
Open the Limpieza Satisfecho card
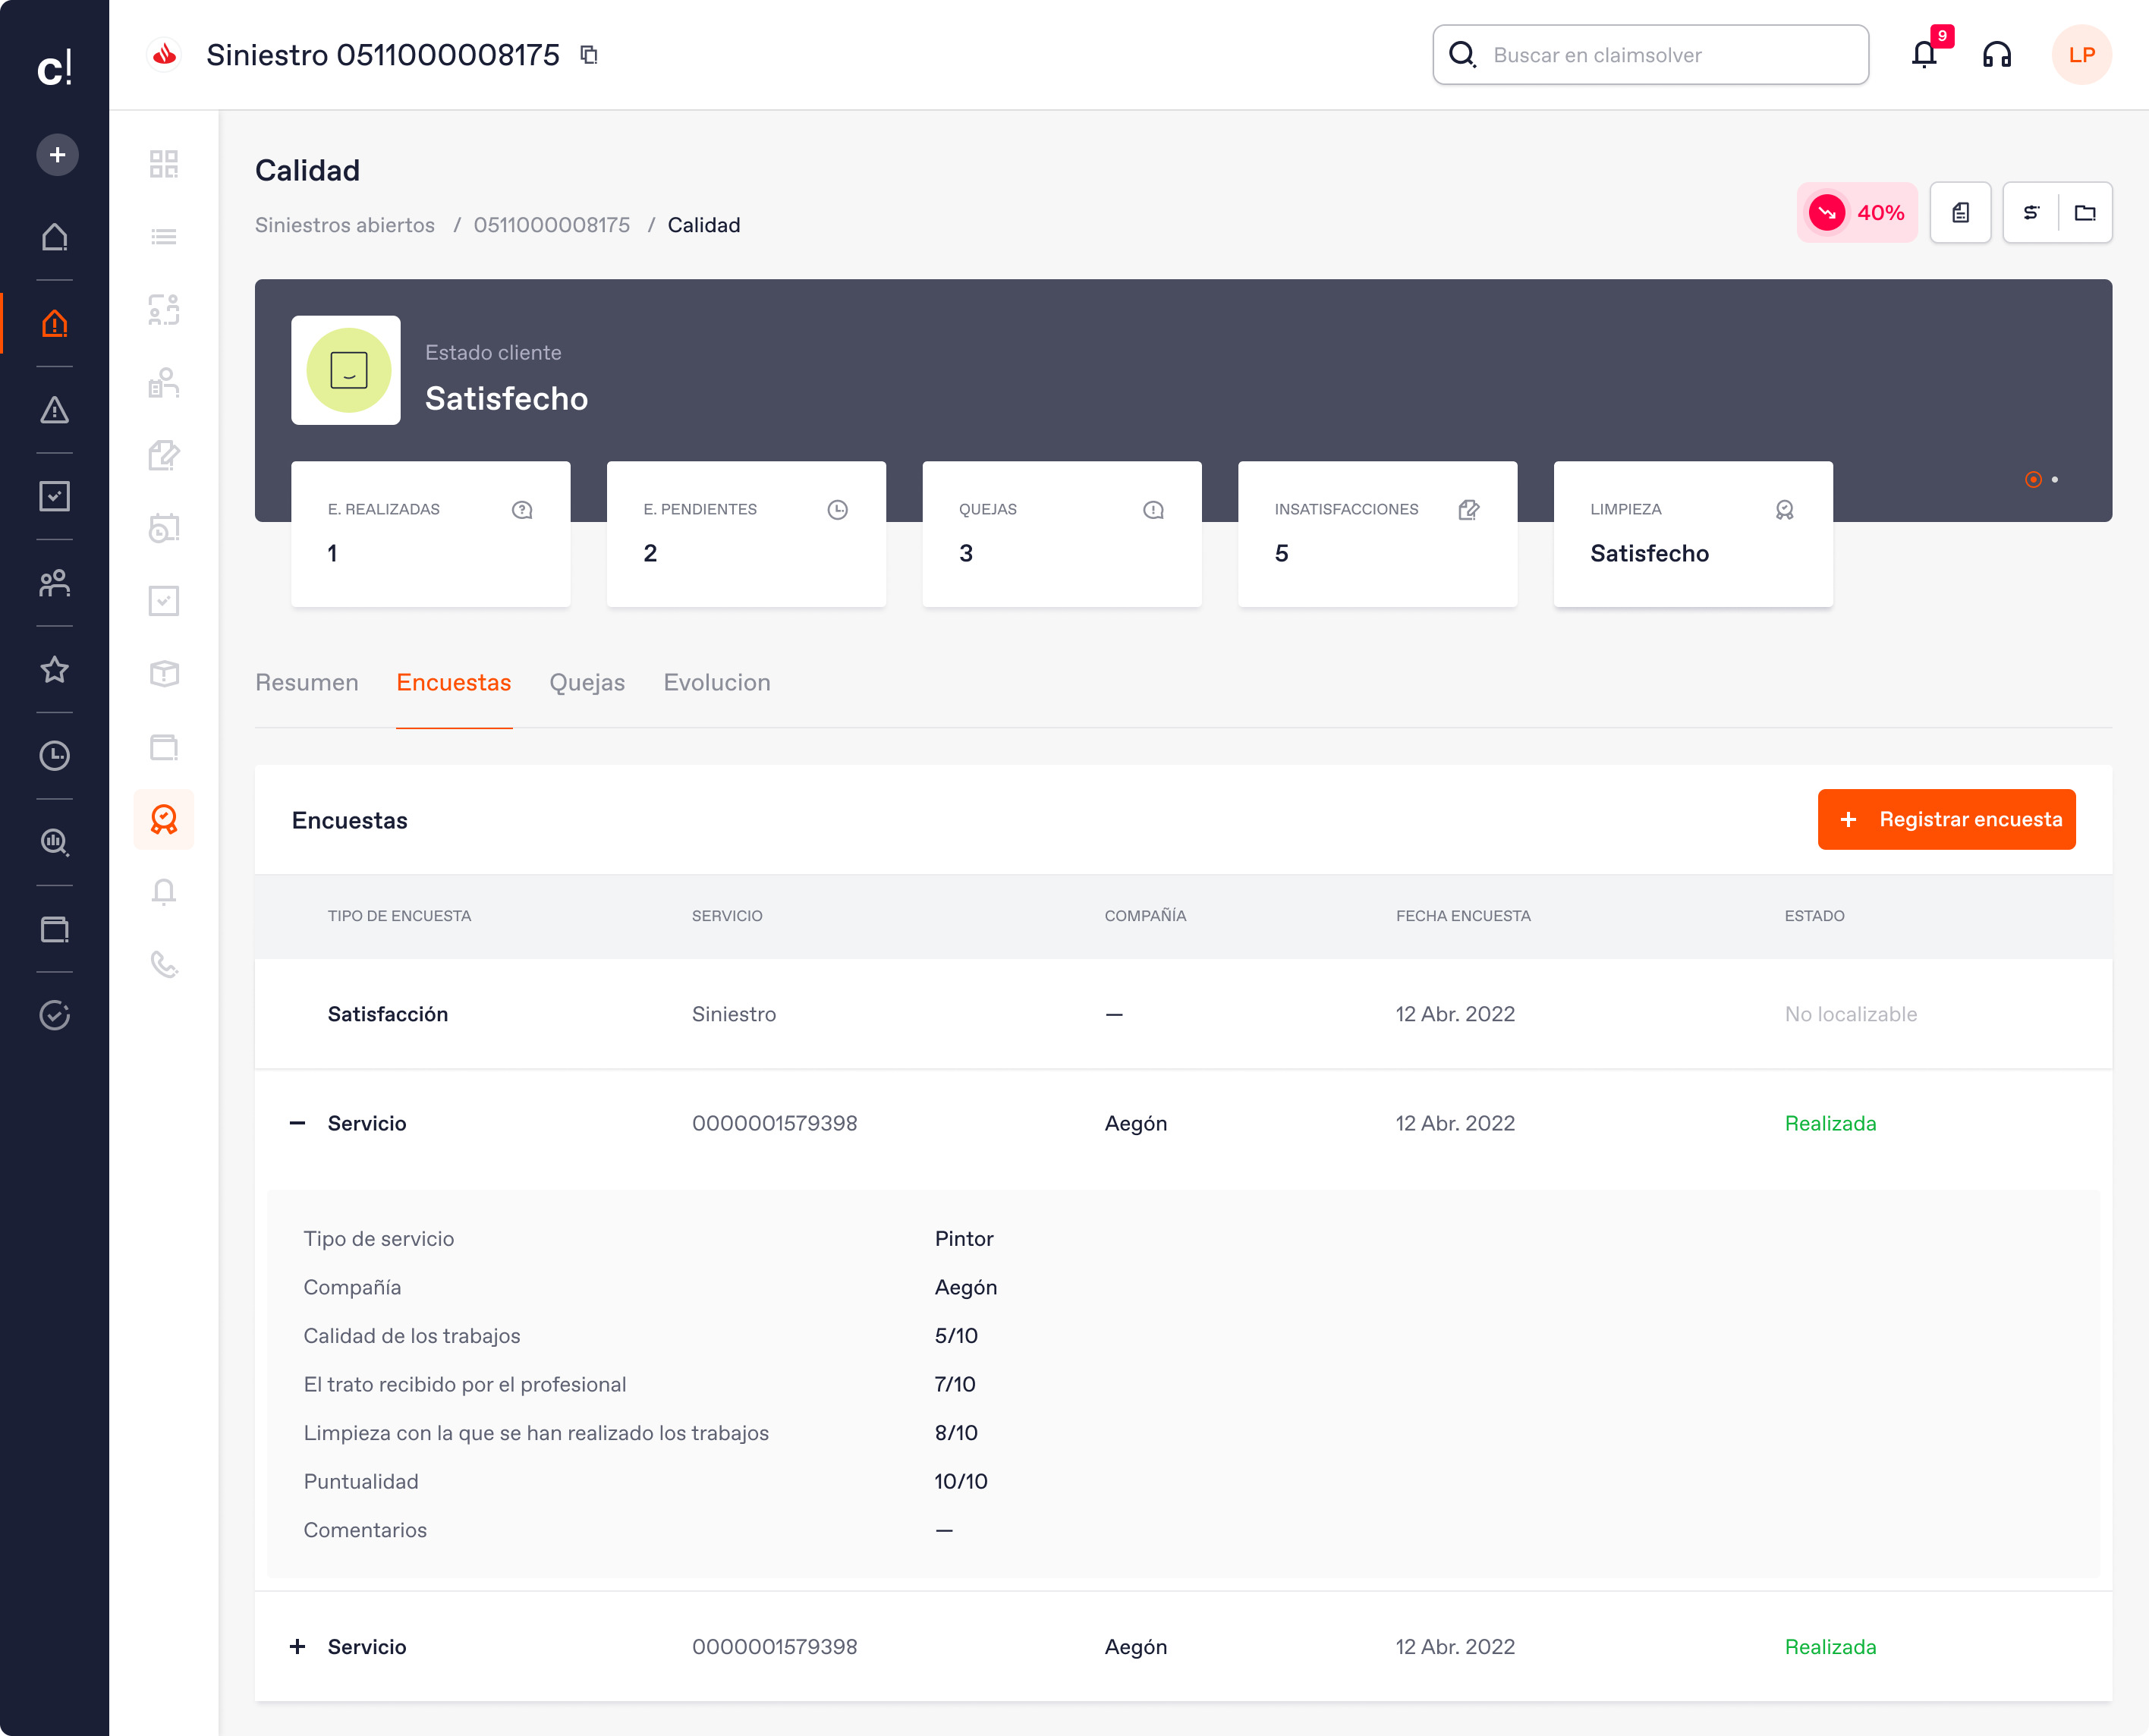(x=1693, y=534)
